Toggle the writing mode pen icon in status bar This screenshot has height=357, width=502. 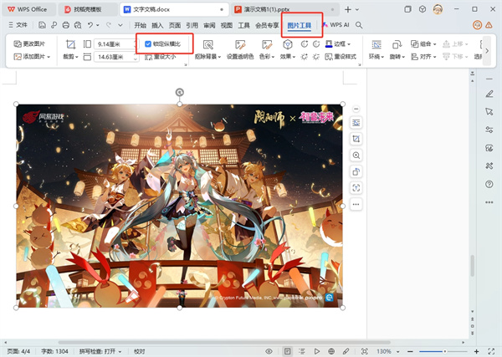[346, 351]
